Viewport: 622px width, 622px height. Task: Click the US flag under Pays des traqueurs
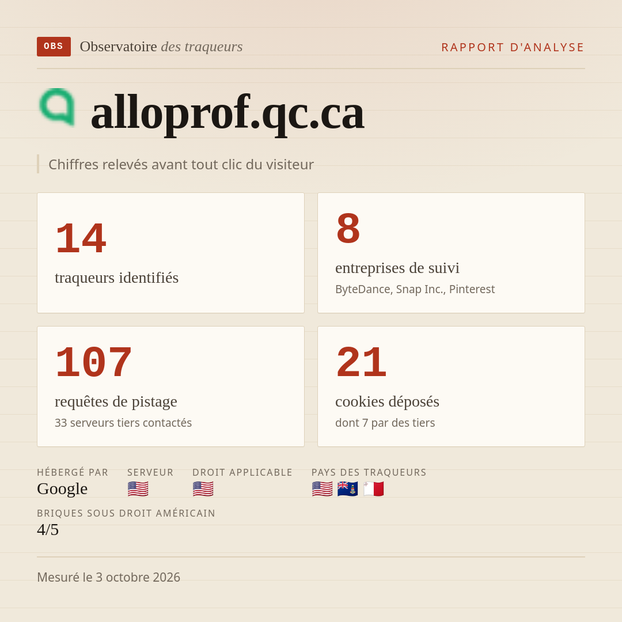tap(322, 489)
